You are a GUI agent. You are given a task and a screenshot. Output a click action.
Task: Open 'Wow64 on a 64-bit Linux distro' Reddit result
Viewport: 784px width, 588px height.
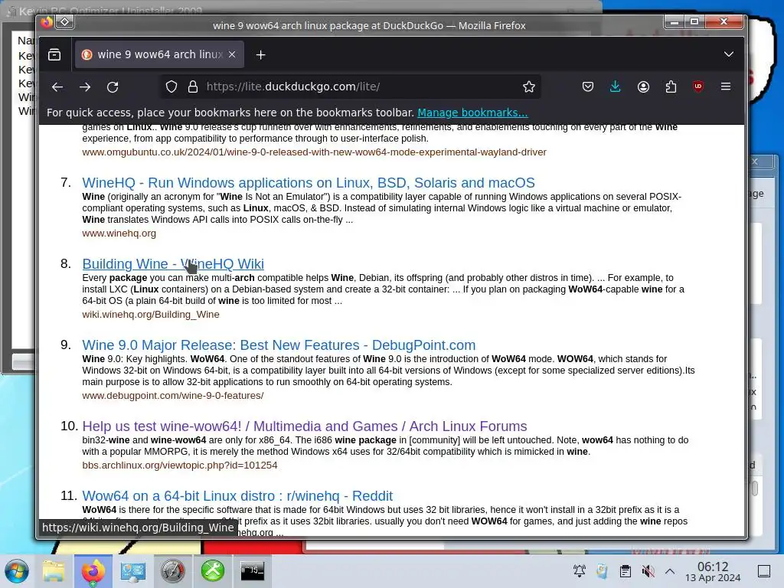click(237, 496)
